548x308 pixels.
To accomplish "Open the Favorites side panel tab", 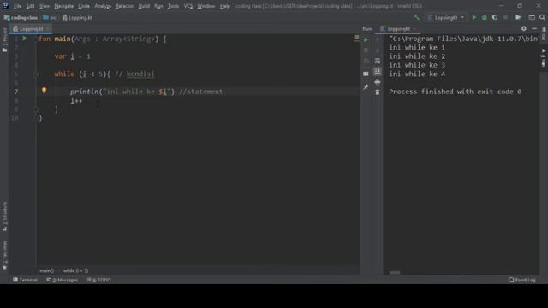I will click(x=4, y=256).
